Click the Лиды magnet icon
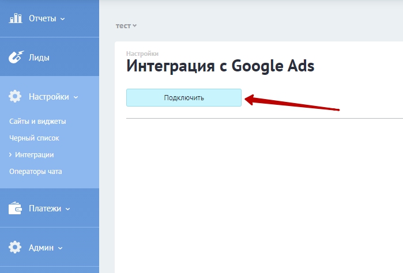 point(16,57)
